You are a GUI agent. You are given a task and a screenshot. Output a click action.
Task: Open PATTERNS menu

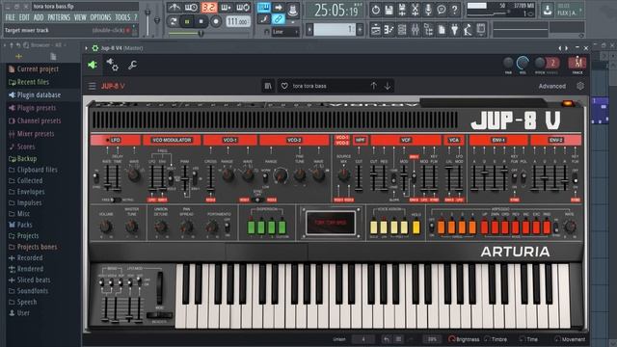(59, 17)
